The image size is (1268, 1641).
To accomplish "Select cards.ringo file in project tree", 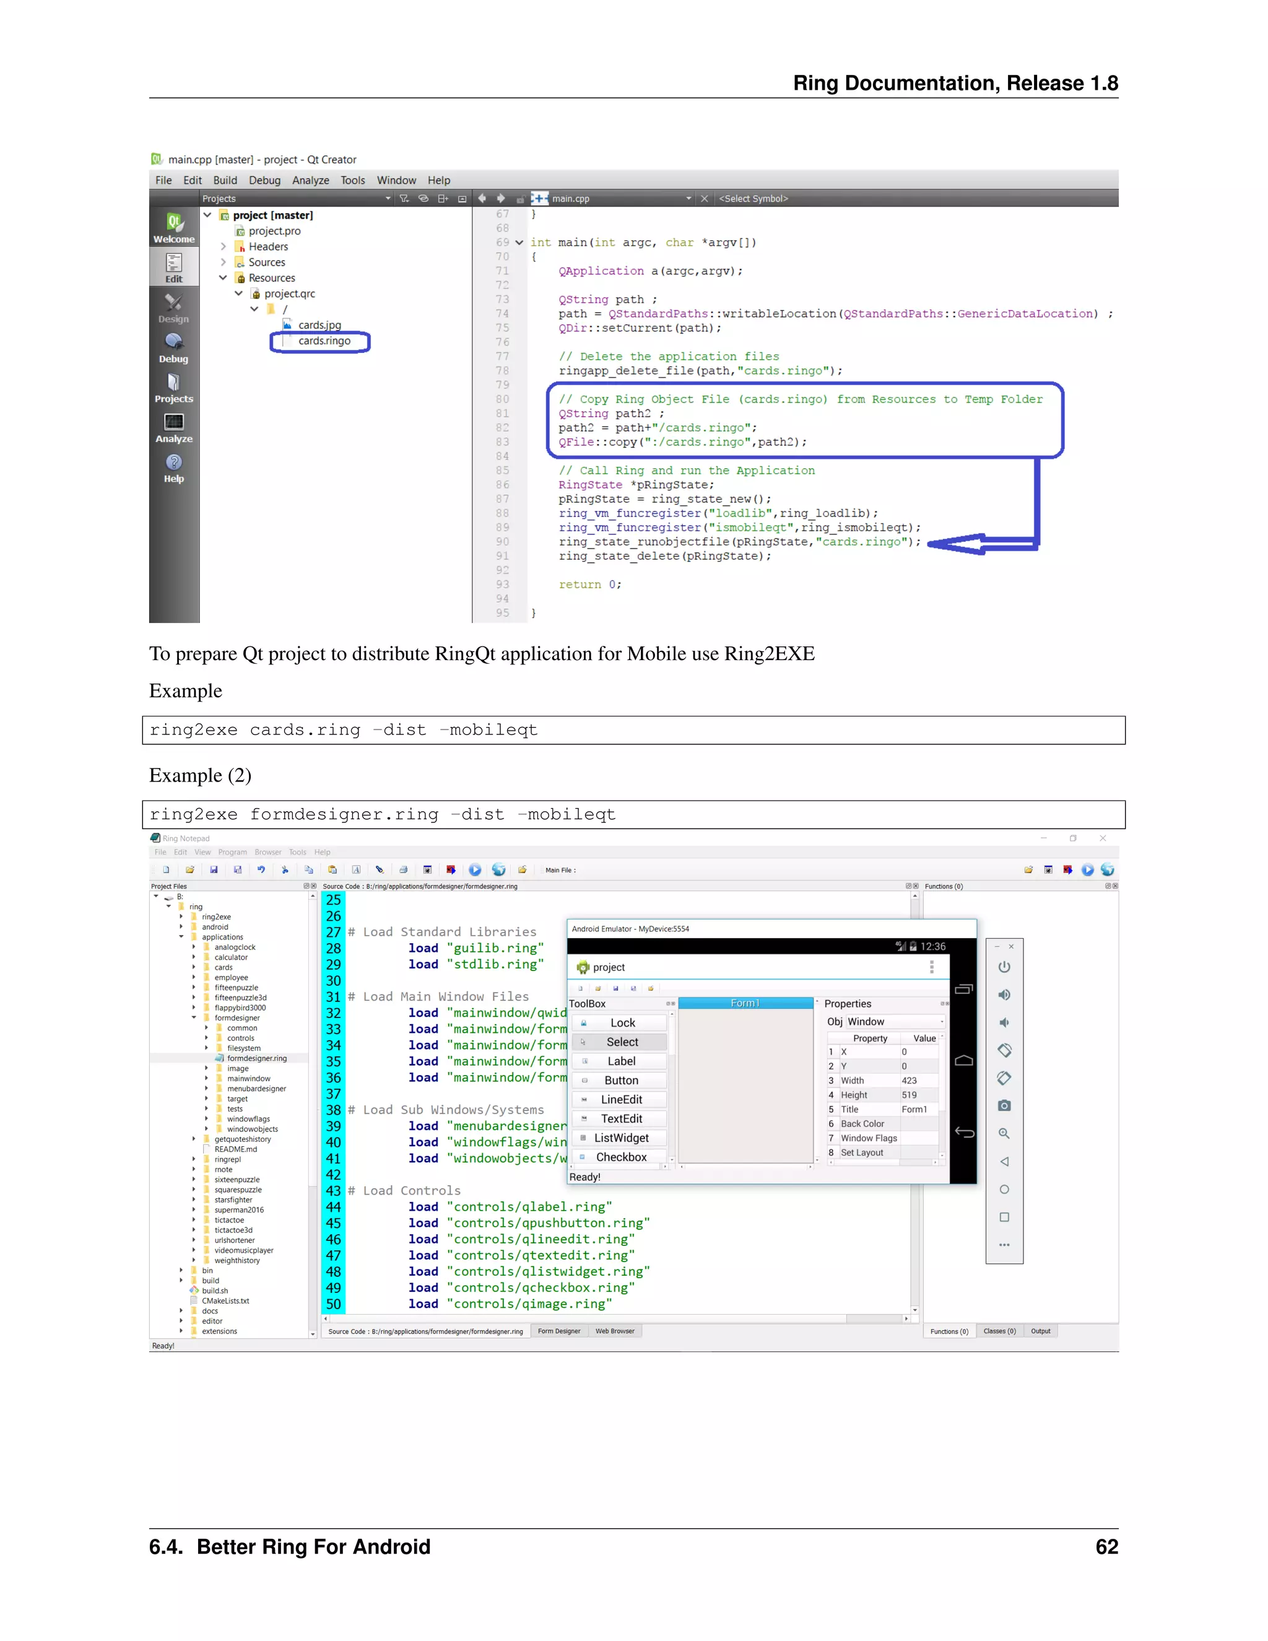I will (x=324, y=341).
